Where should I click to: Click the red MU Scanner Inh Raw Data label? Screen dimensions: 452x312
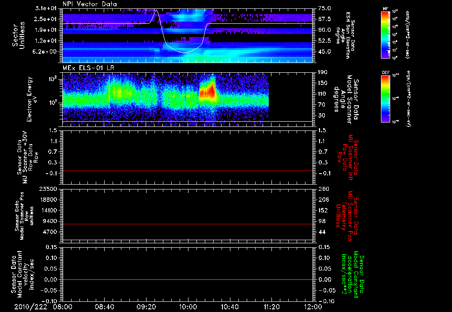tap(348, 157)
